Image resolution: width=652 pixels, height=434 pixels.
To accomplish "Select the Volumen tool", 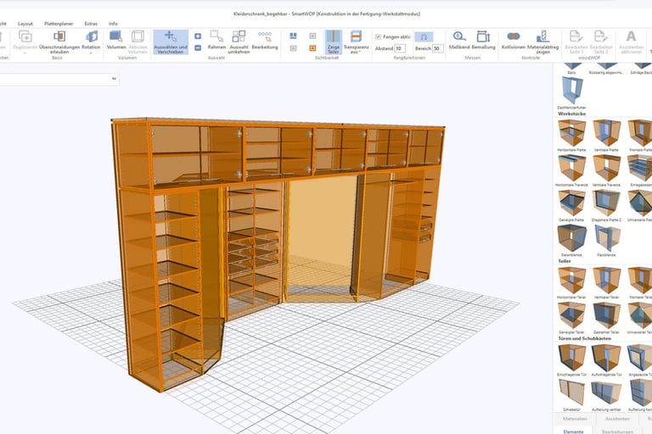I will [x=116, y=41].
